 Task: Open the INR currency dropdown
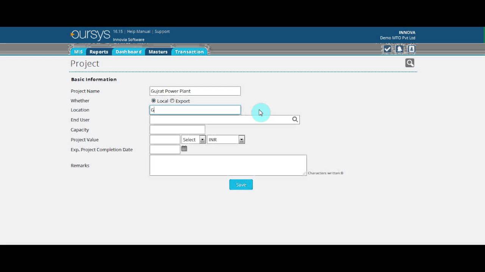pyautogui.click(x=226, y=139)
